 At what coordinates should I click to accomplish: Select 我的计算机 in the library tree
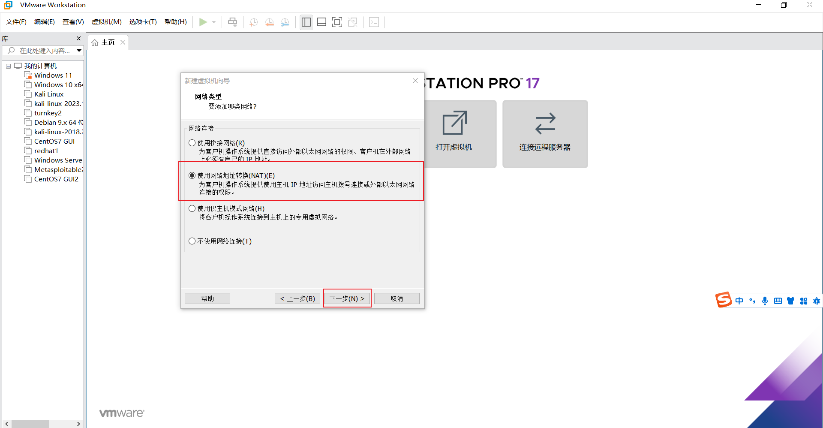40,66
